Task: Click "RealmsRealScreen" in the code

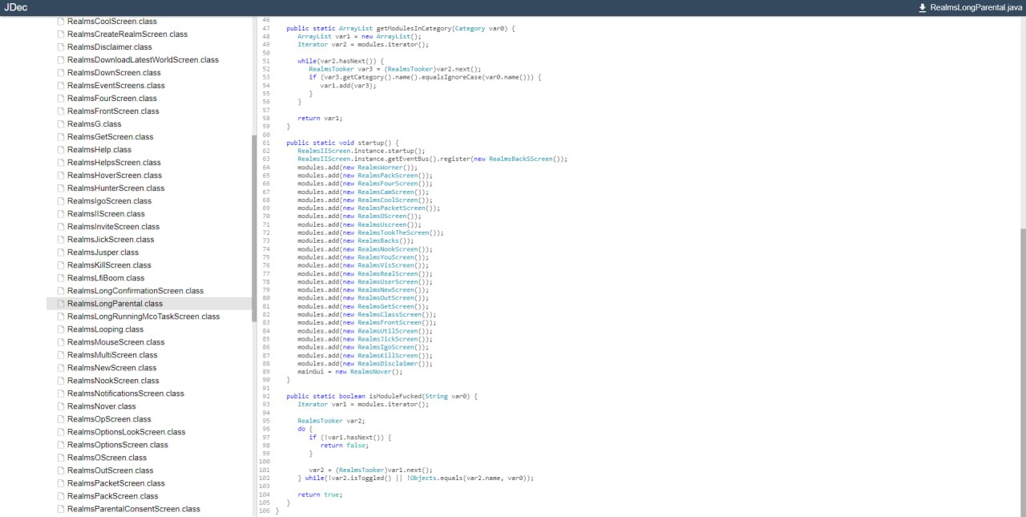Action: 388,273
